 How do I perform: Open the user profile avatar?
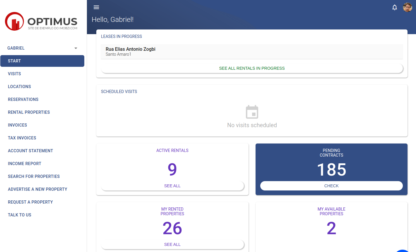407,7
